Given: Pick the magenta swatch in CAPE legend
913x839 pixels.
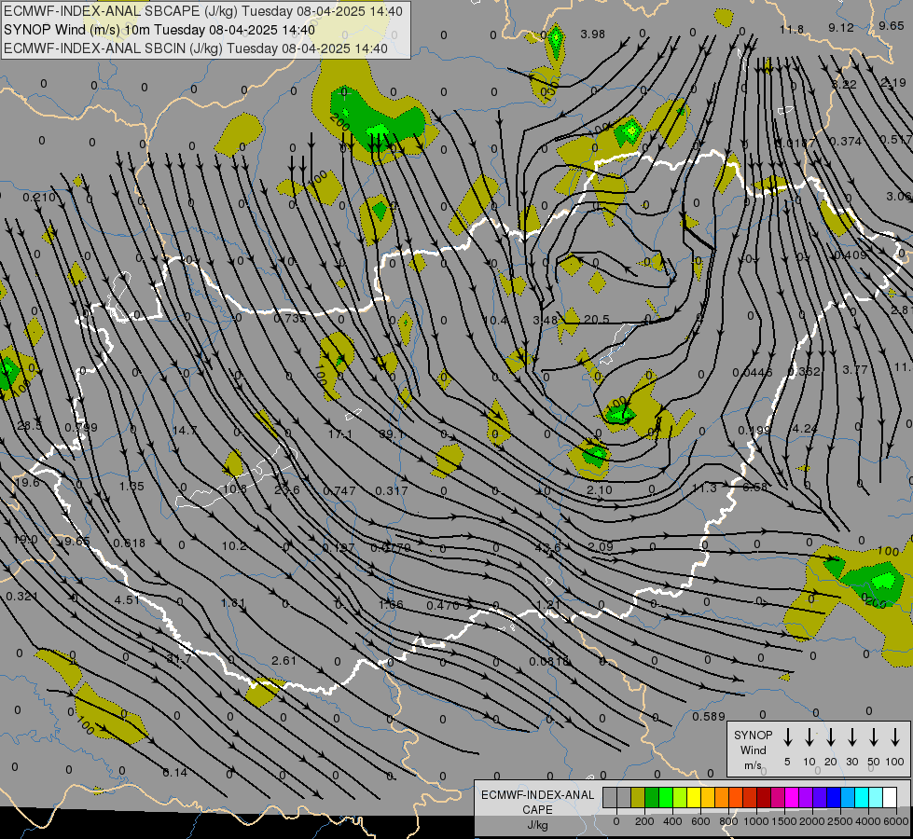Looking at the screenshot, I should (x=792, y=798).
